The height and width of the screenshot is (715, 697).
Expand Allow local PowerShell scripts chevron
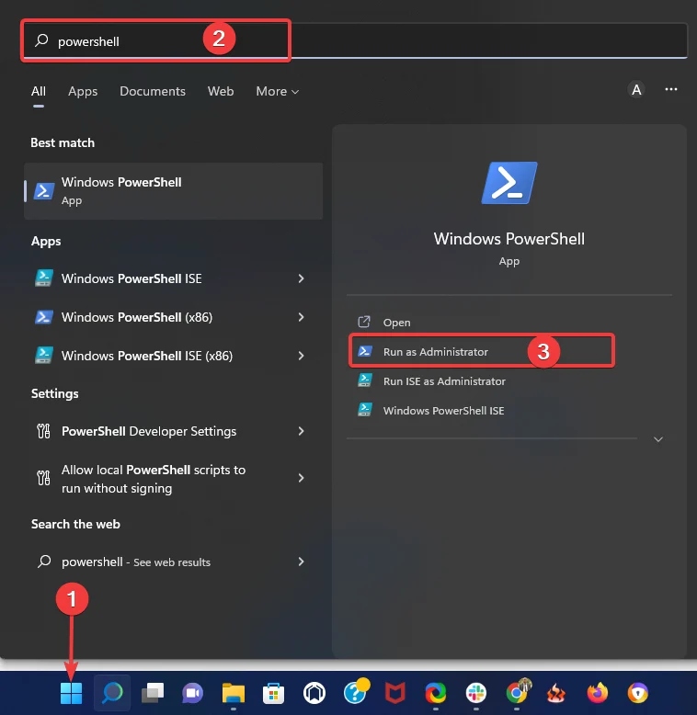[x=301, y=478]
